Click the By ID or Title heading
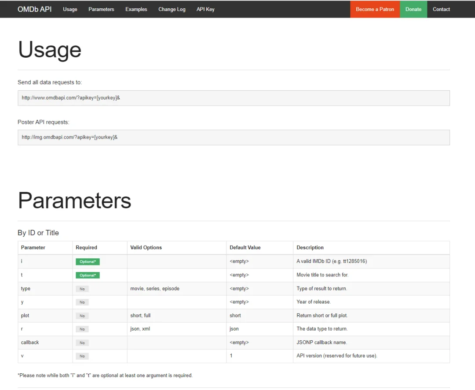475x390 pixels. (x=38, y=232)
